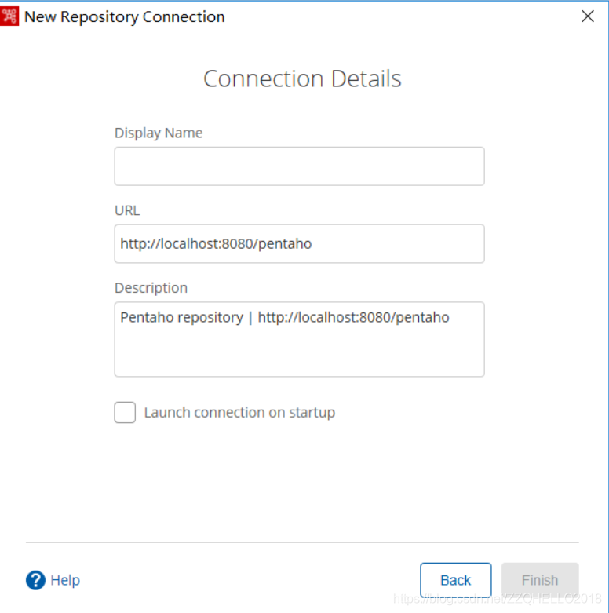
Task: Click the Pentaho Spoon application icon
Action: coord(9,16)
